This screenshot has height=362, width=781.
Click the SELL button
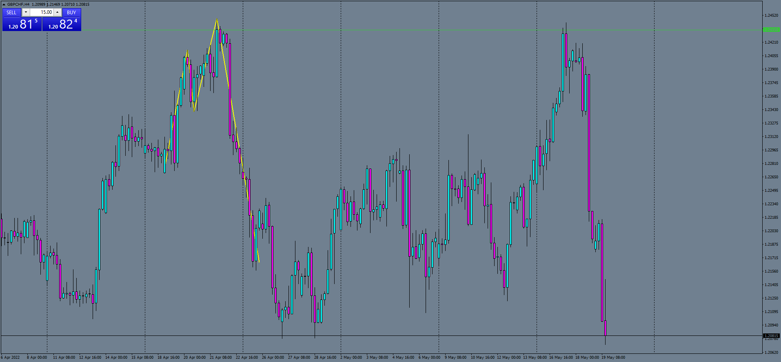(11, 13)
